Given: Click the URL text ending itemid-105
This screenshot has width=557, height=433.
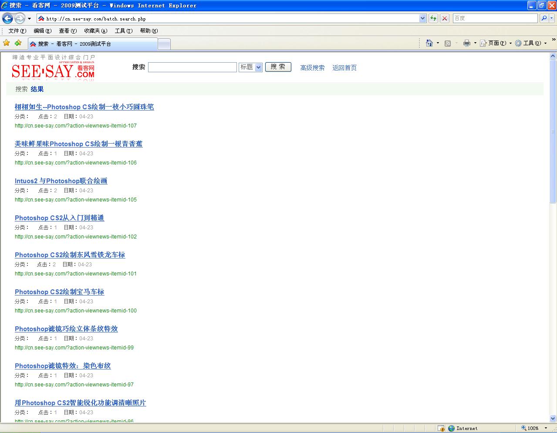Looking at the screenshot, I should click(76, 200).
